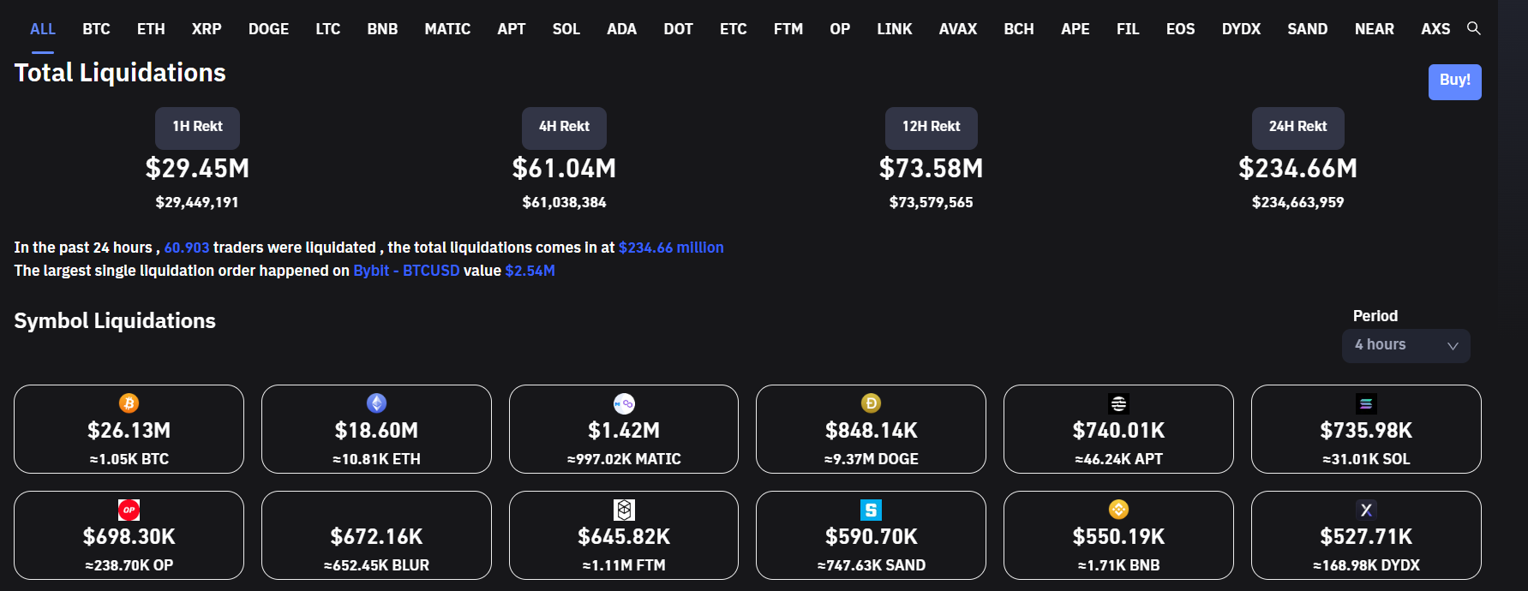This screenshot has width=1528, height=591.
Task: Switch to the BTC tab
Action: [x=96, y=29]
